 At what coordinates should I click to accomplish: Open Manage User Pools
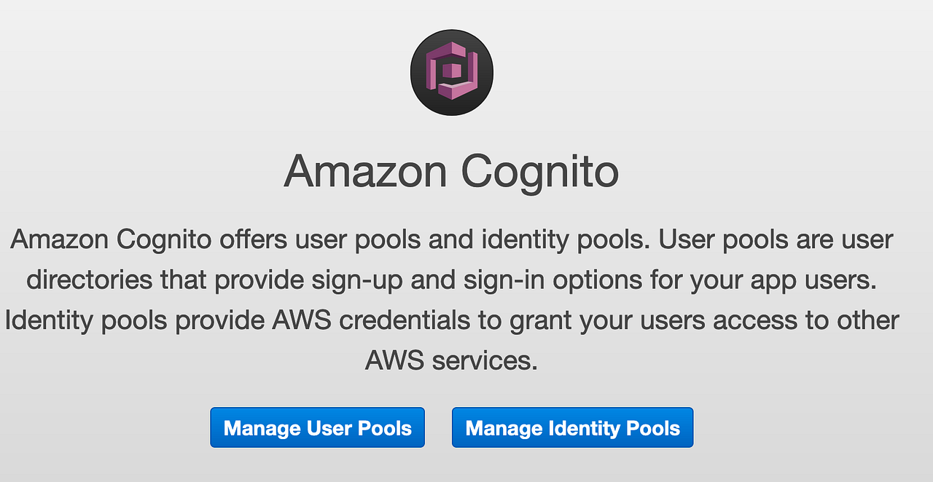(317, 427)
